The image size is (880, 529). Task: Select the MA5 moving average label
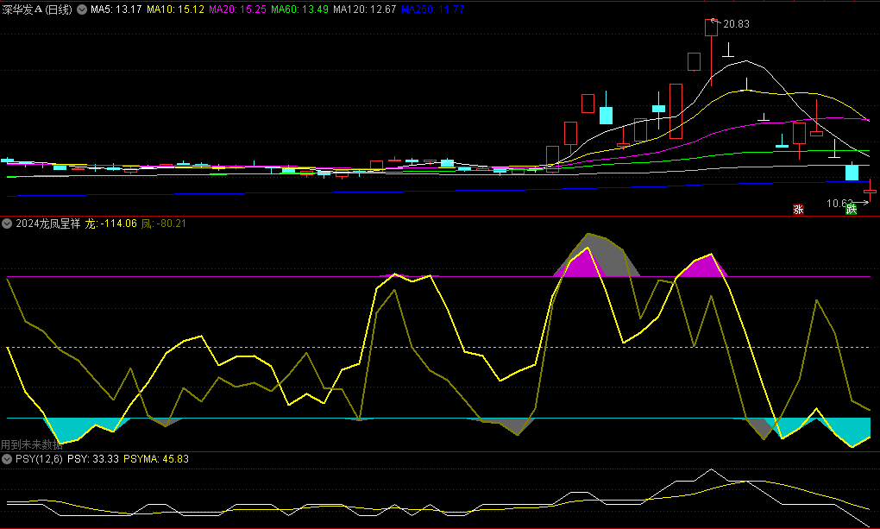(116, 9)
